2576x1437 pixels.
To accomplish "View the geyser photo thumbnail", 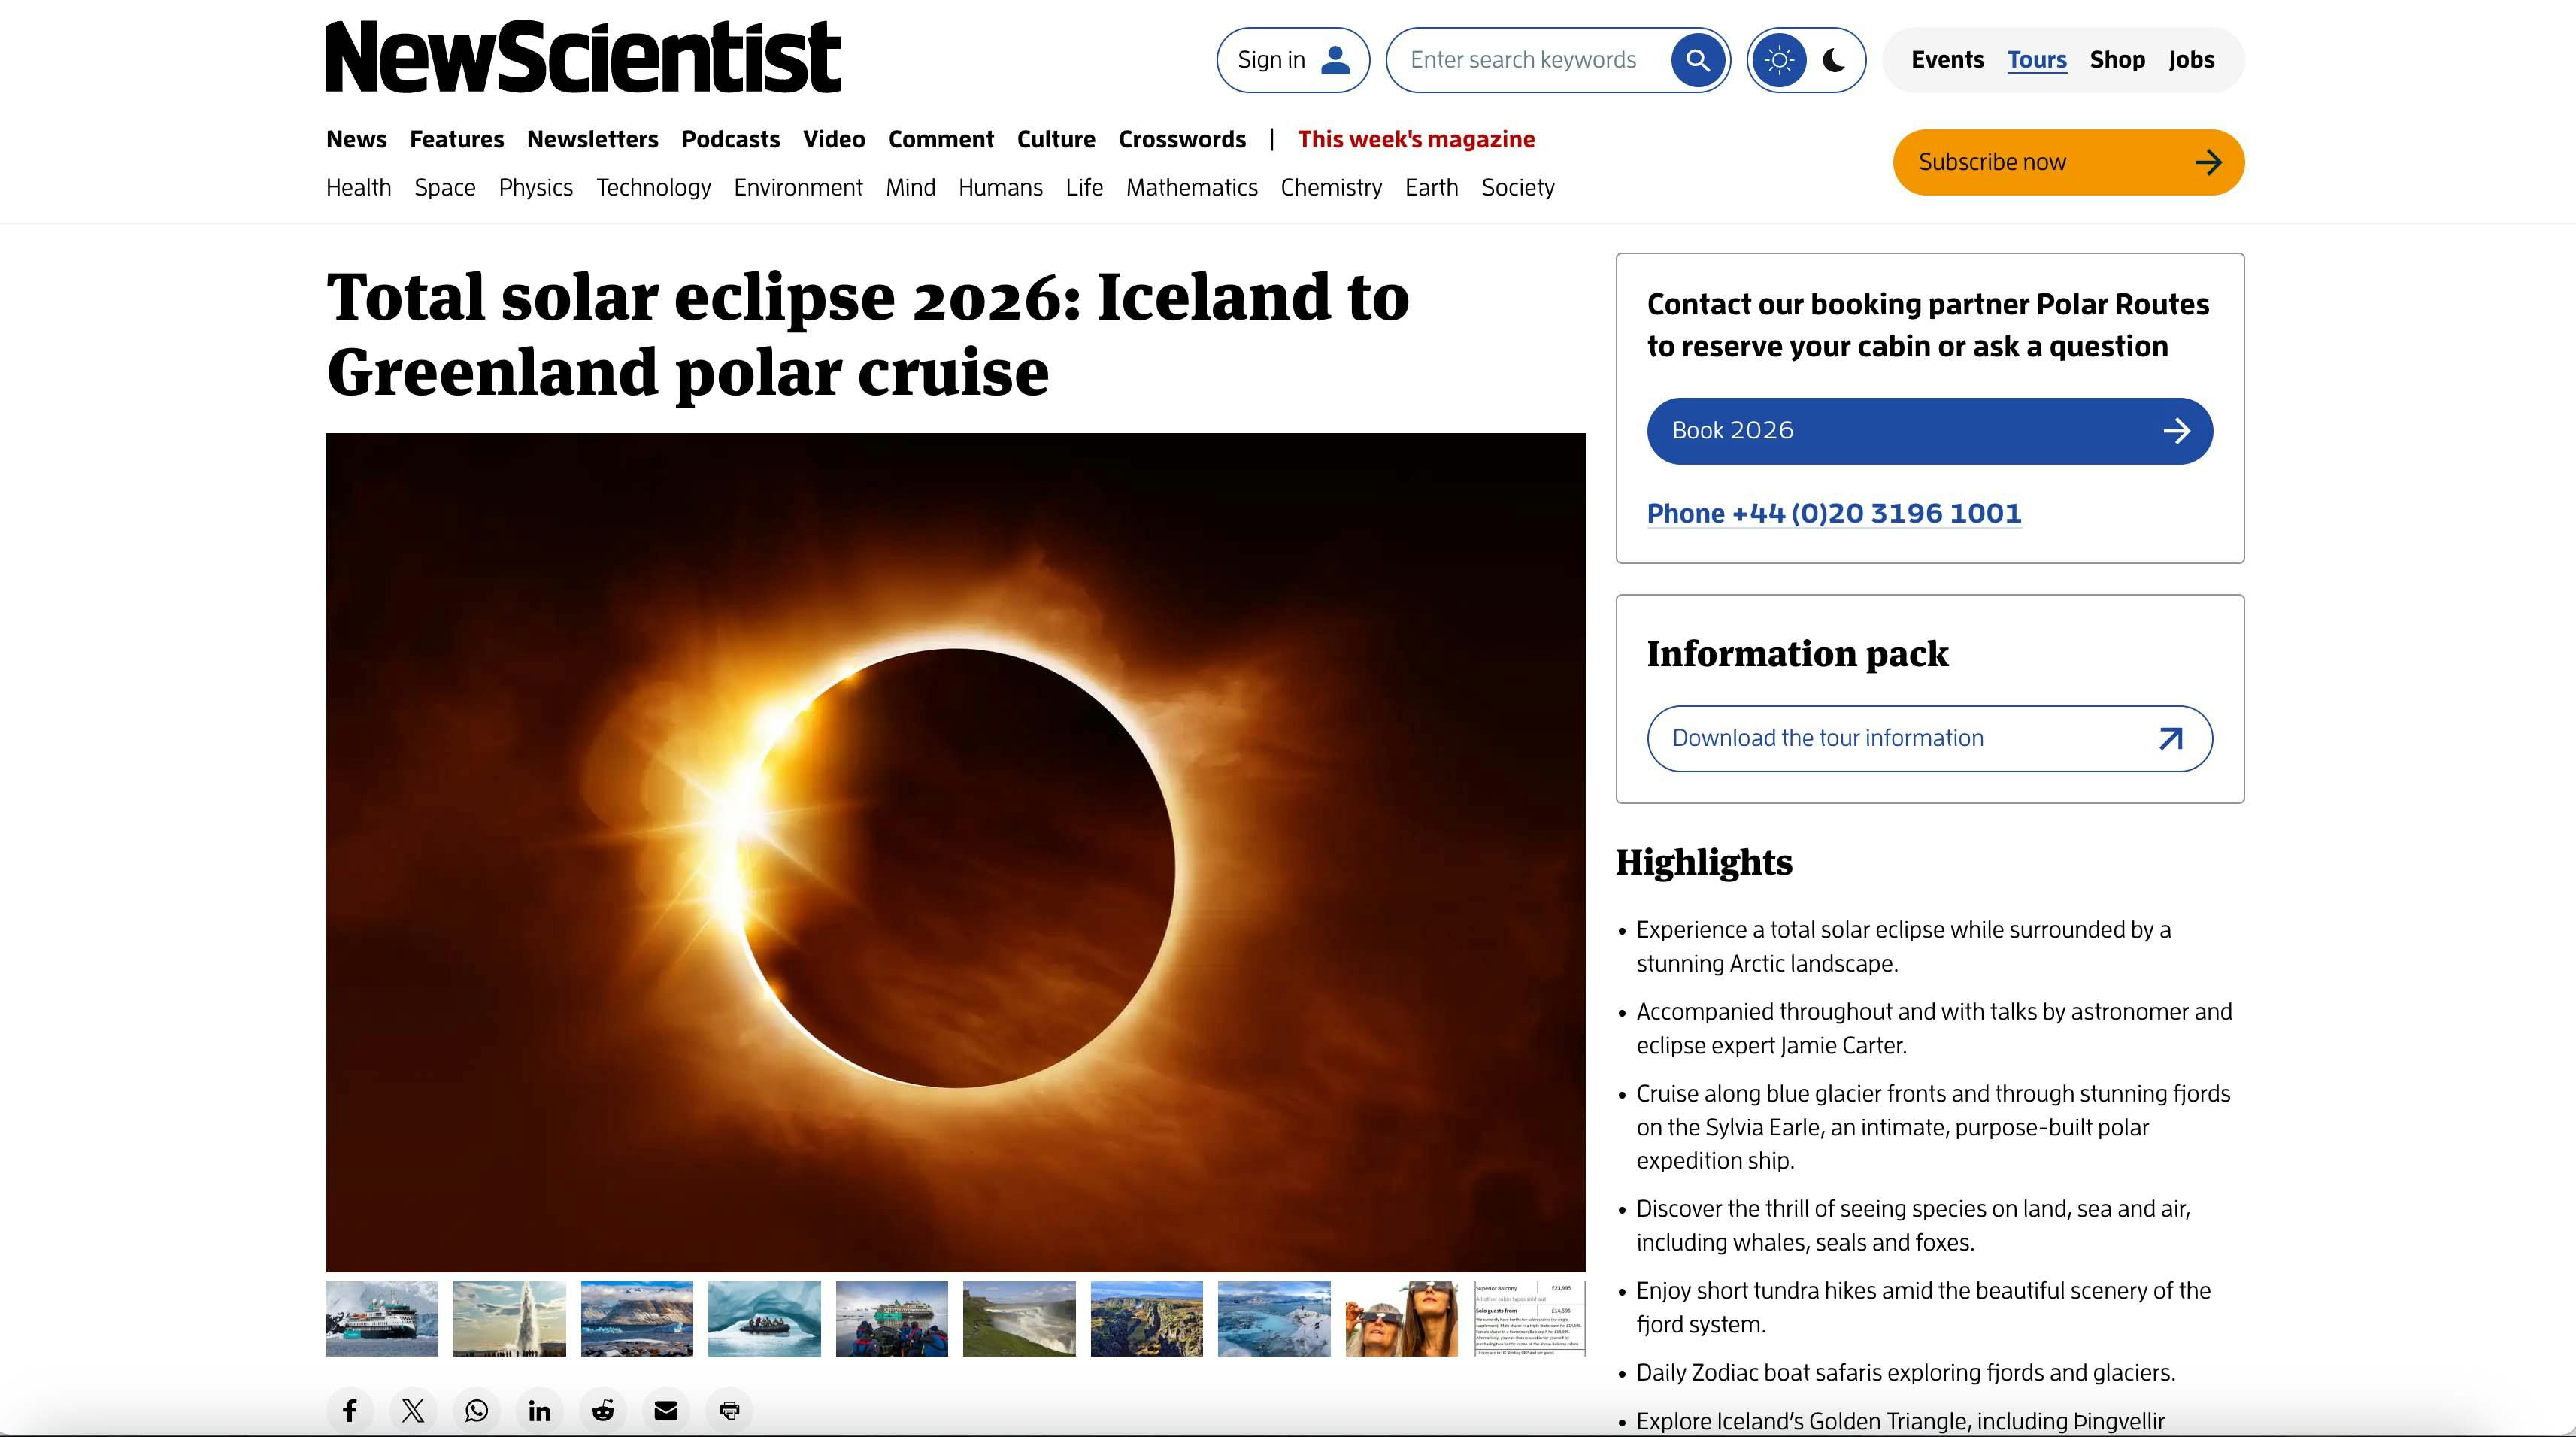I will pos(509,1318).
